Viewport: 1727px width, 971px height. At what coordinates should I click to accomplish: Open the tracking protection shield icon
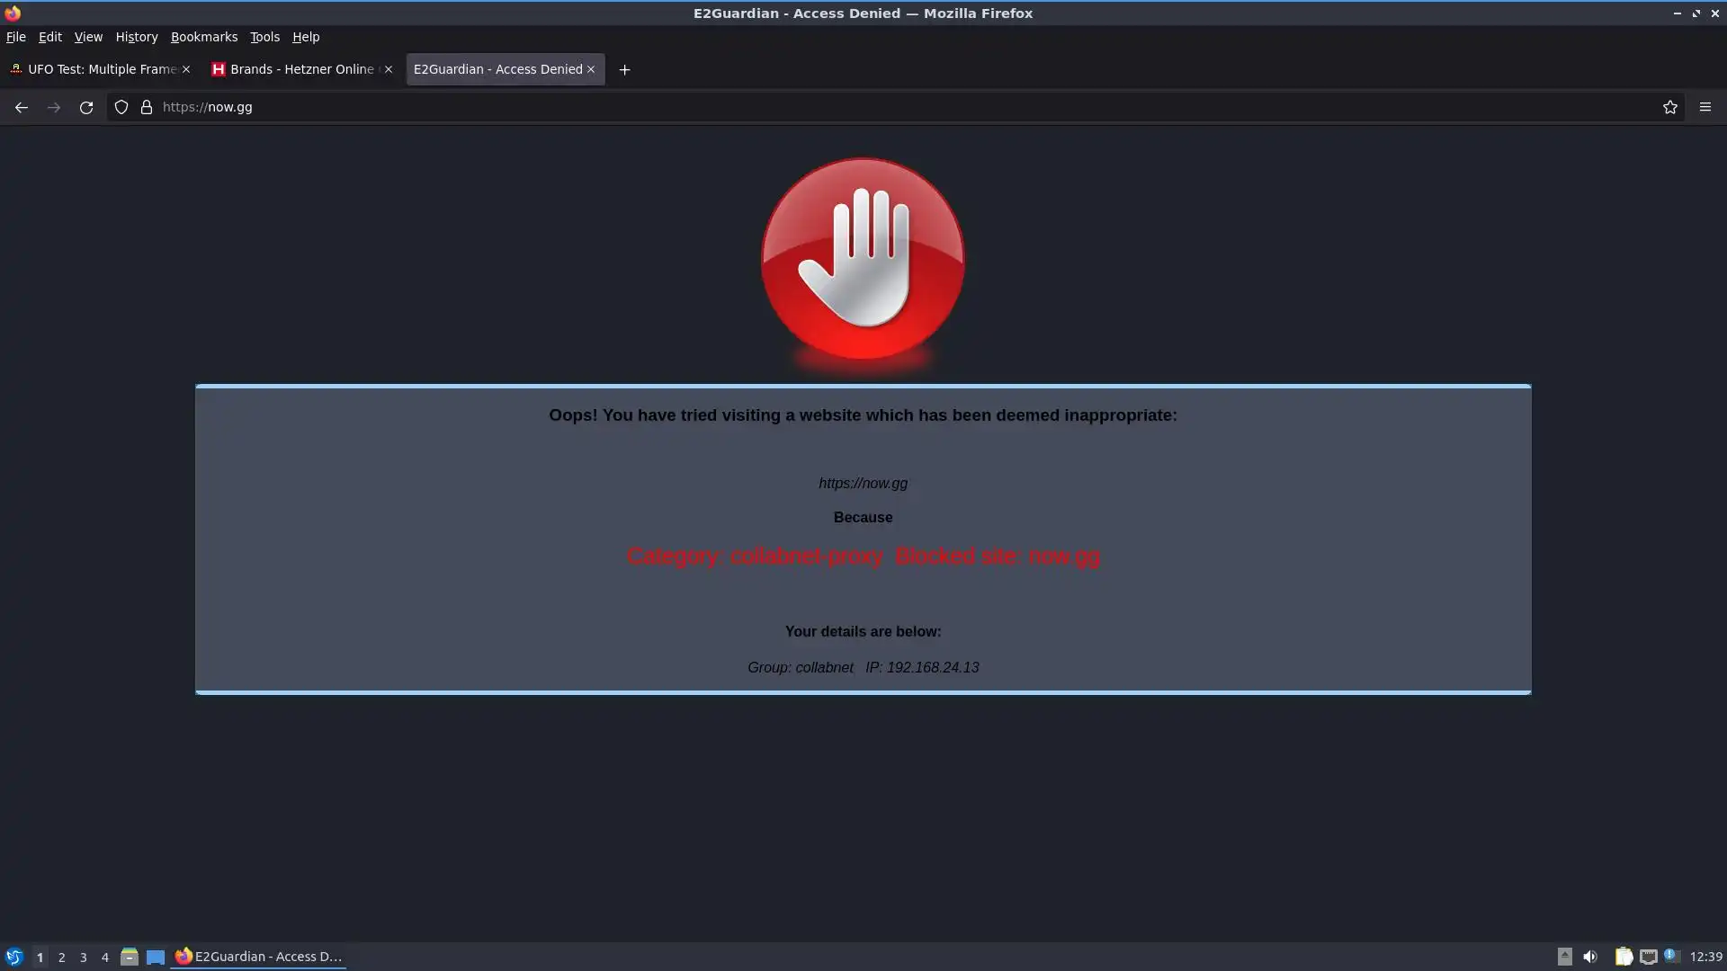(x=121, y=107)
